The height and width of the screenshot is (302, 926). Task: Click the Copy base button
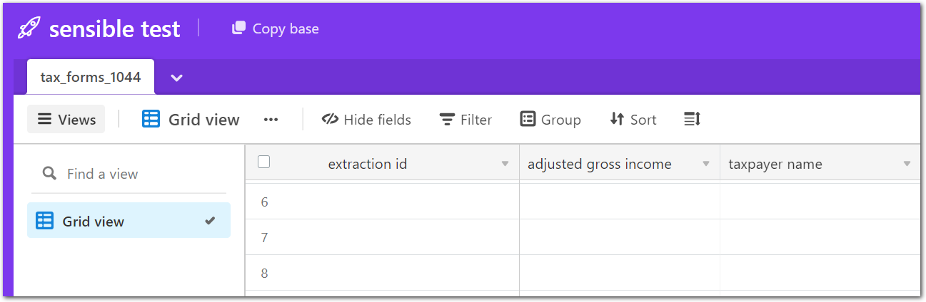(276, 28)
